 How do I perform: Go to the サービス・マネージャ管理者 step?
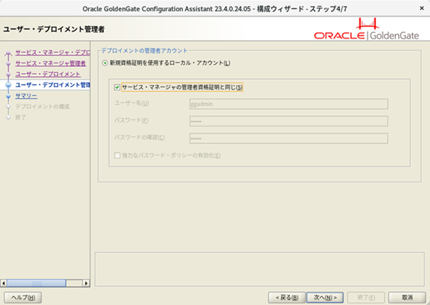tap(50, 63)
